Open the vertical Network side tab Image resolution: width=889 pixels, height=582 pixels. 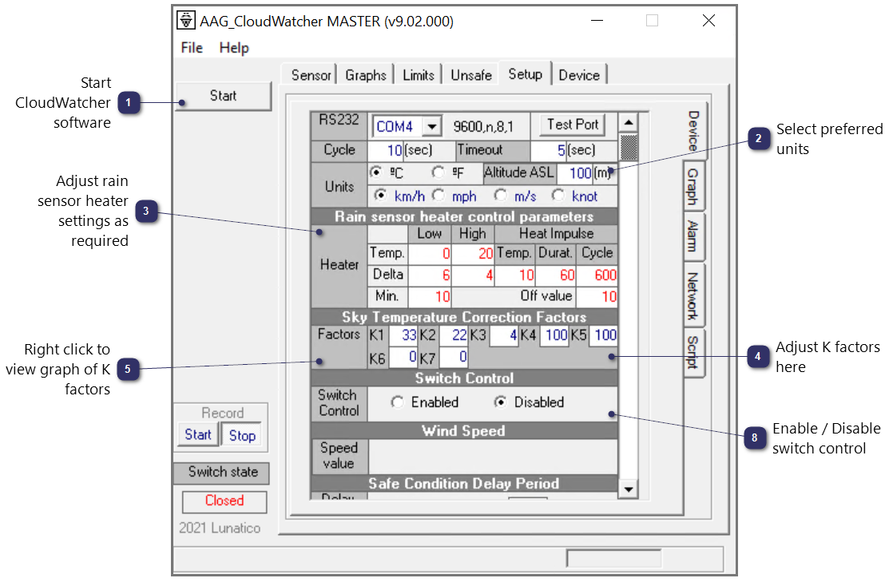[693, 295]
